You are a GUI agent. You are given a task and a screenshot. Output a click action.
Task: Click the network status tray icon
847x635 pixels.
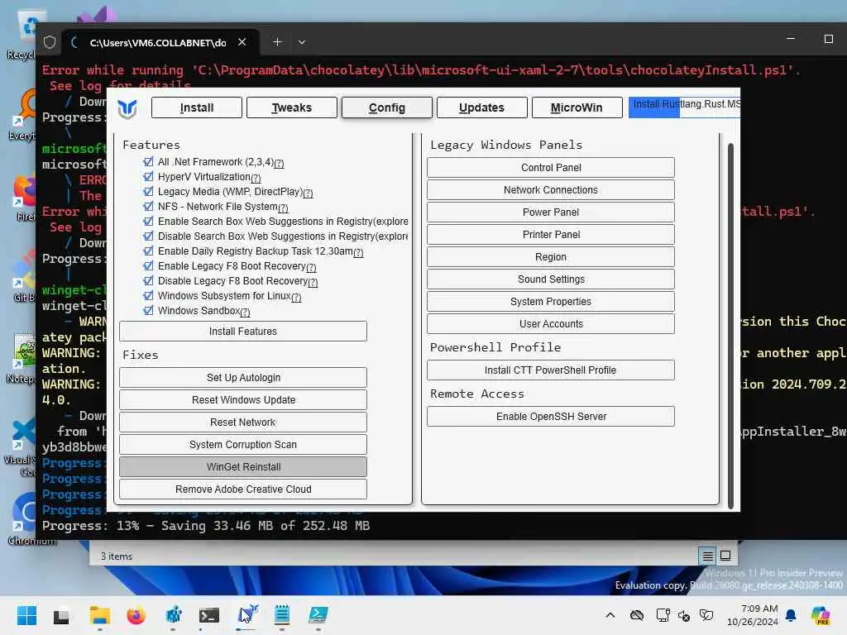pyautogui.click(x=663, y=615)
